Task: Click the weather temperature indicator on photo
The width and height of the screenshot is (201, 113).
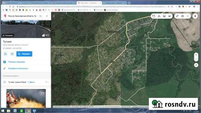Action: [x=46, y=35]
